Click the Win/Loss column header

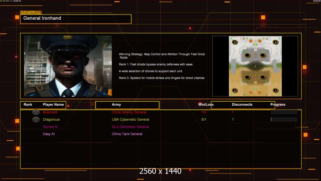pos(206,105)
